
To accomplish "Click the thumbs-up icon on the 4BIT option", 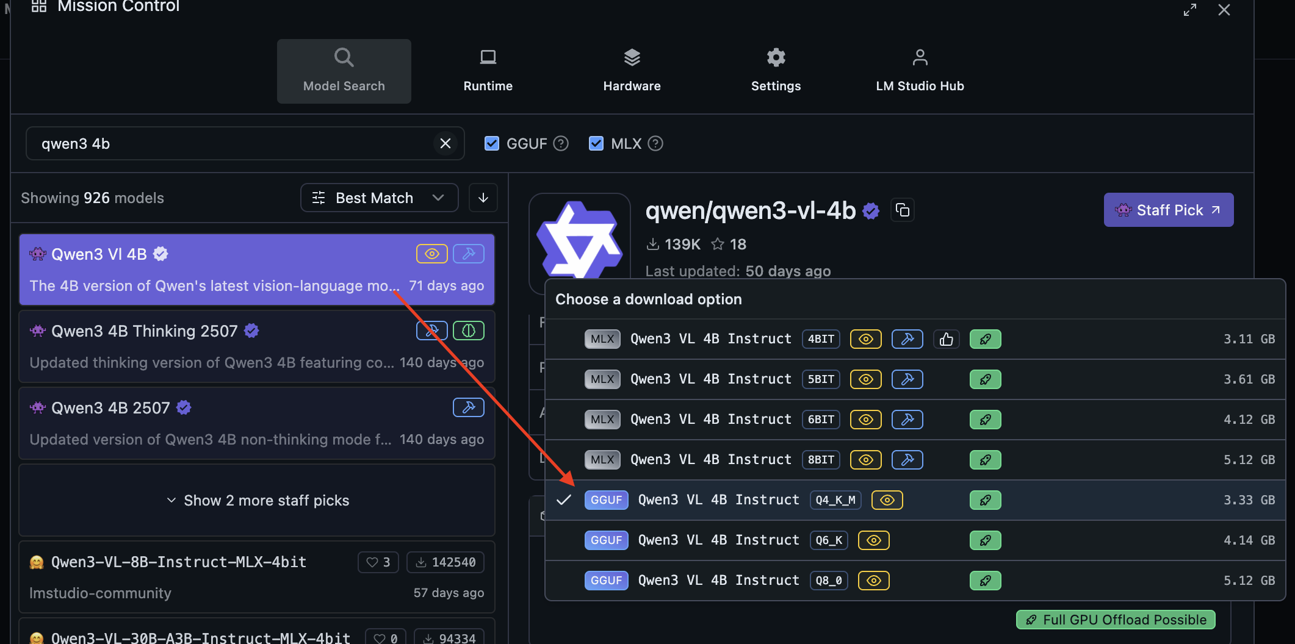I will [946, 339].
